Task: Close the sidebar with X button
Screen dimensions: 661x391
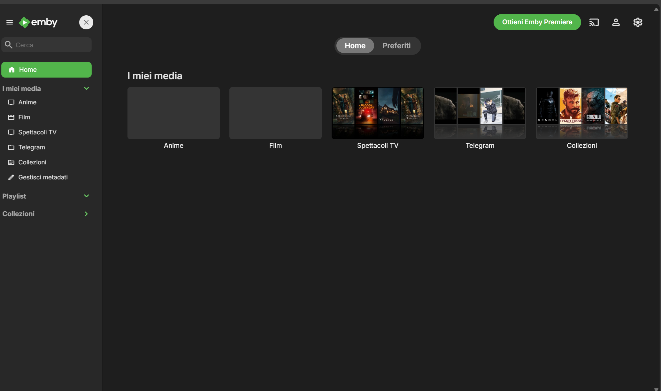Action: (x=86, y=22)
